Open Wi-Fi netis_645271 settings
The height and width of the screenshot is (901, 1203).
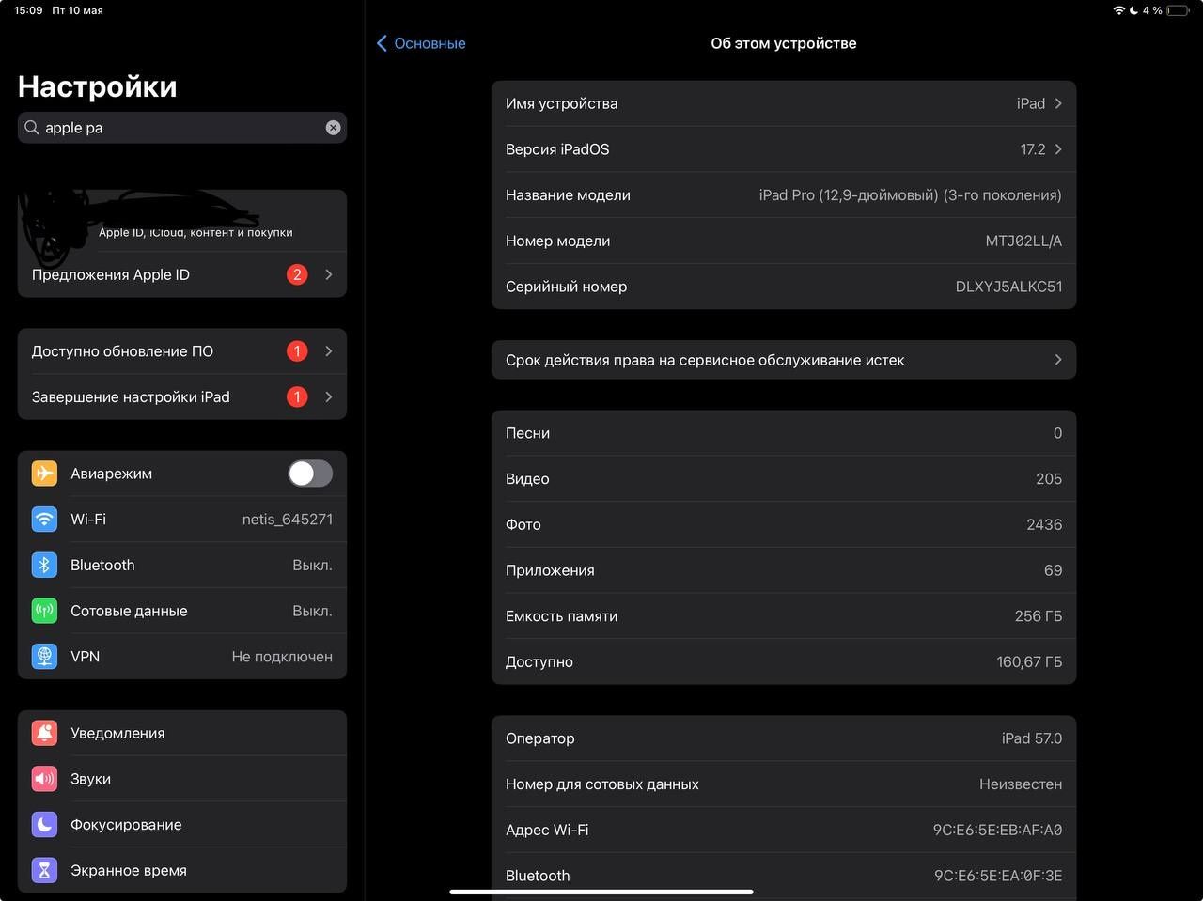click(x=182, y=519)
